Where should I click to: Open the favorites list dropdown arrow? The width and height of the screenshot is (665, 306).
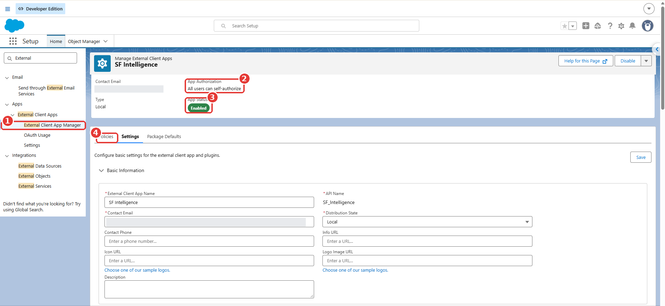click(x=573, y=26)
